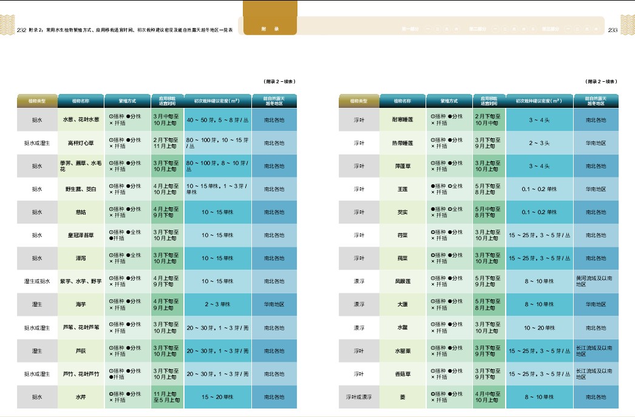The height and width of the screenshot is (417, 635).
Task: Click page number 233 in the header
Action: pos(612,30)
